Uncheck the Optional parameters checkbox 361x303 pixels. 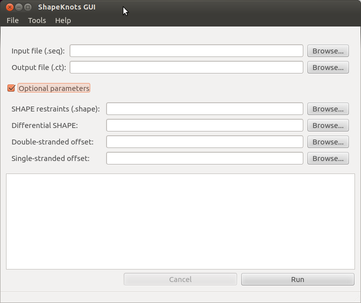(11, 88)
